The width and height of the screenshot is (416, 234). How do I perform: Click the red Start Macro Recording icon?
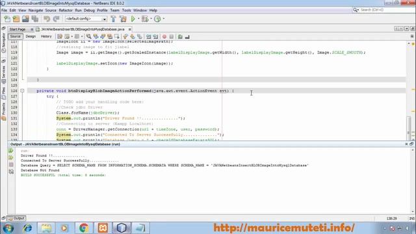coord(164,36)
